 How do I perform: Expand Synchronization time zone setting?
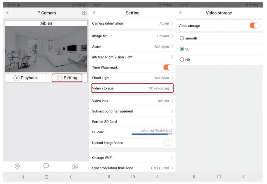[132, 168]
